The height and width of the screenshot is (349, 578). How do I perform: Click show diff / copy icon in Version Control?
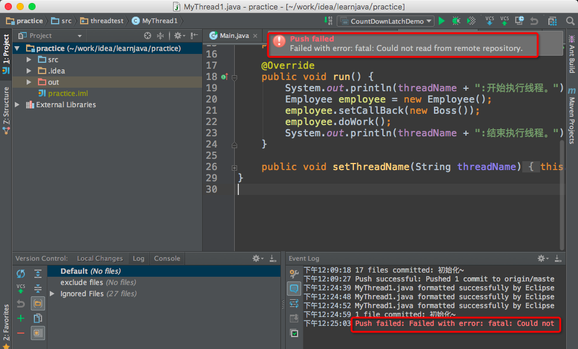pyautogui.click(x=37, y=318)
